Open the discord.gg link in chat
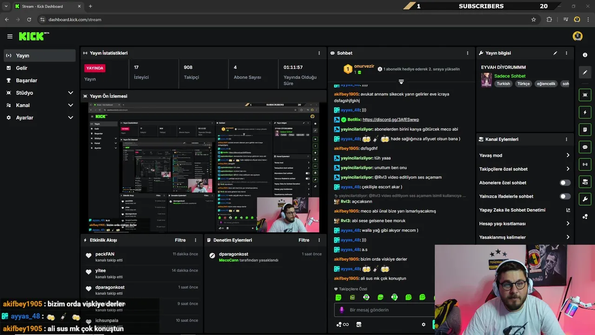This screenshot has width=595, height=335. click(390, 120)
